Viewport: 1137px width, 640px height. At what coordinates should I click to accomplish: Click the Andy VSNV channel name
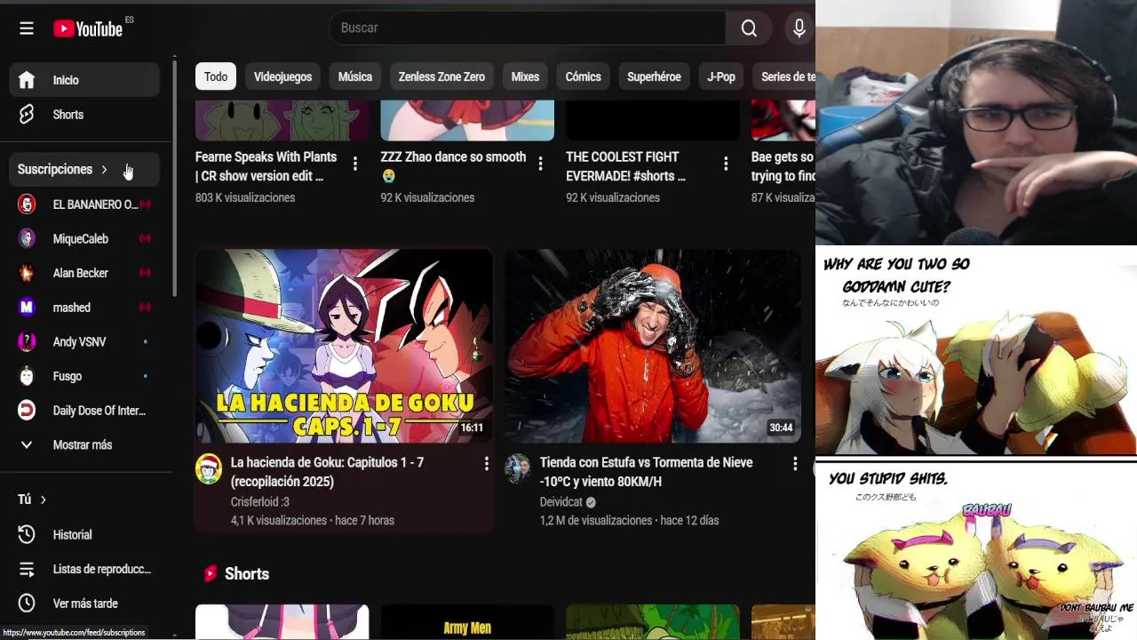(x=79, y=342)
